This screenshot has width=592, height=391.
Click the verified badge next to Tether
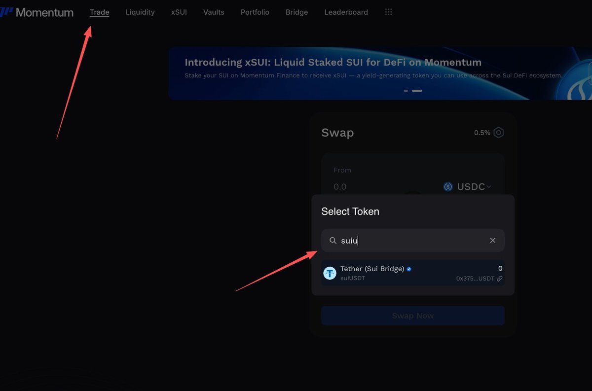409,269
